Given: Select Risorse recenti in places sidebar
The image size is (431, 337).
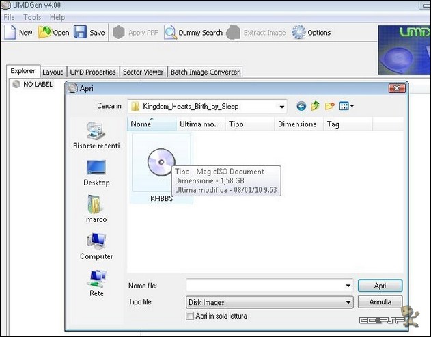Looking at the screenshot, I should pyautogui.click(x=96, y=135).
